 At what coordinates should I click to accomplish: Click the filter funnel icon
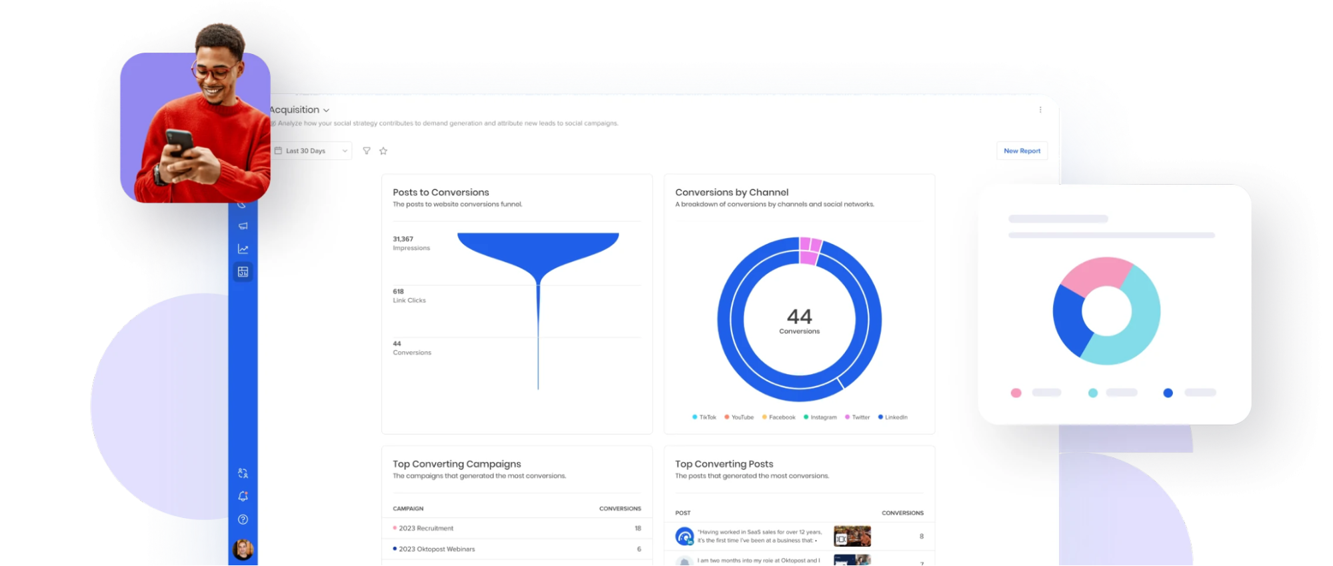[366, 151]
